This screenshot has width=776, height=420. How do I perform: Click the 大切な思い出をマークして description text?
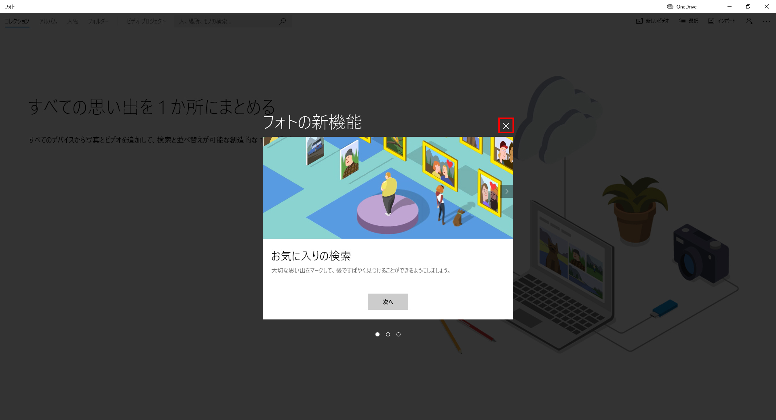point(361,271)
